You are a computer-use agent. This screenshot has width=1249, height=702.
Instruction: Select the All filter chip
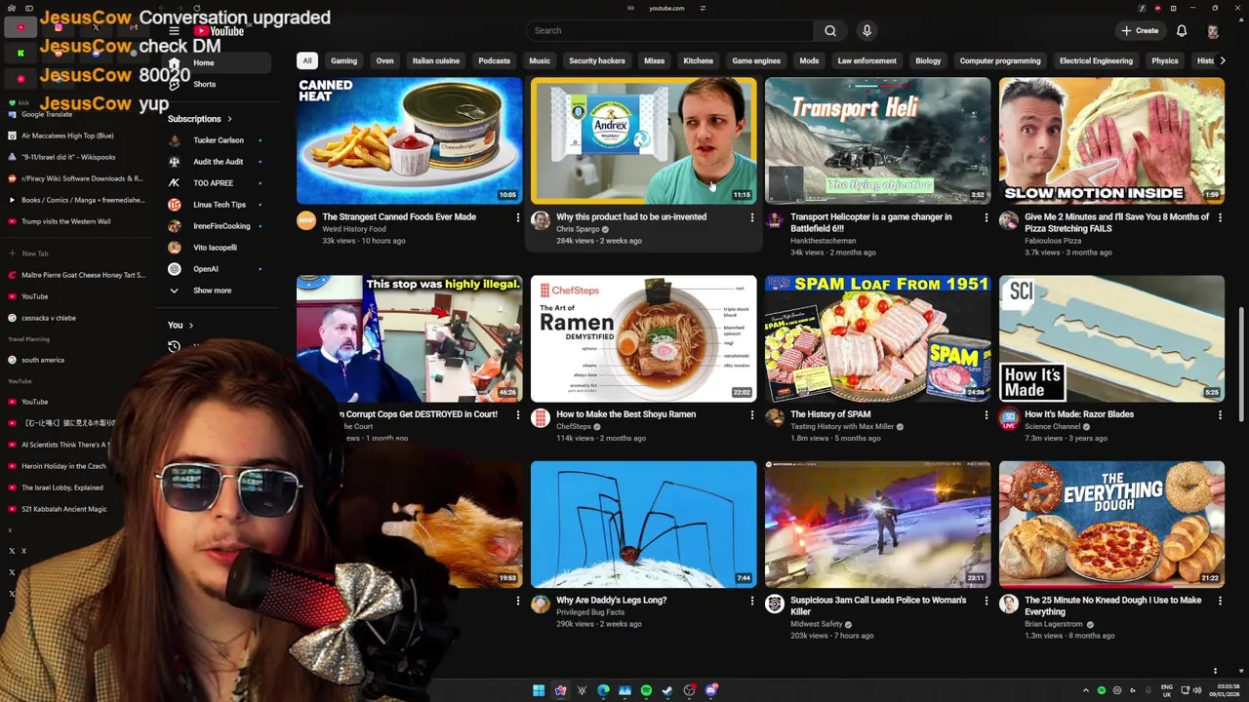(307, 60)
